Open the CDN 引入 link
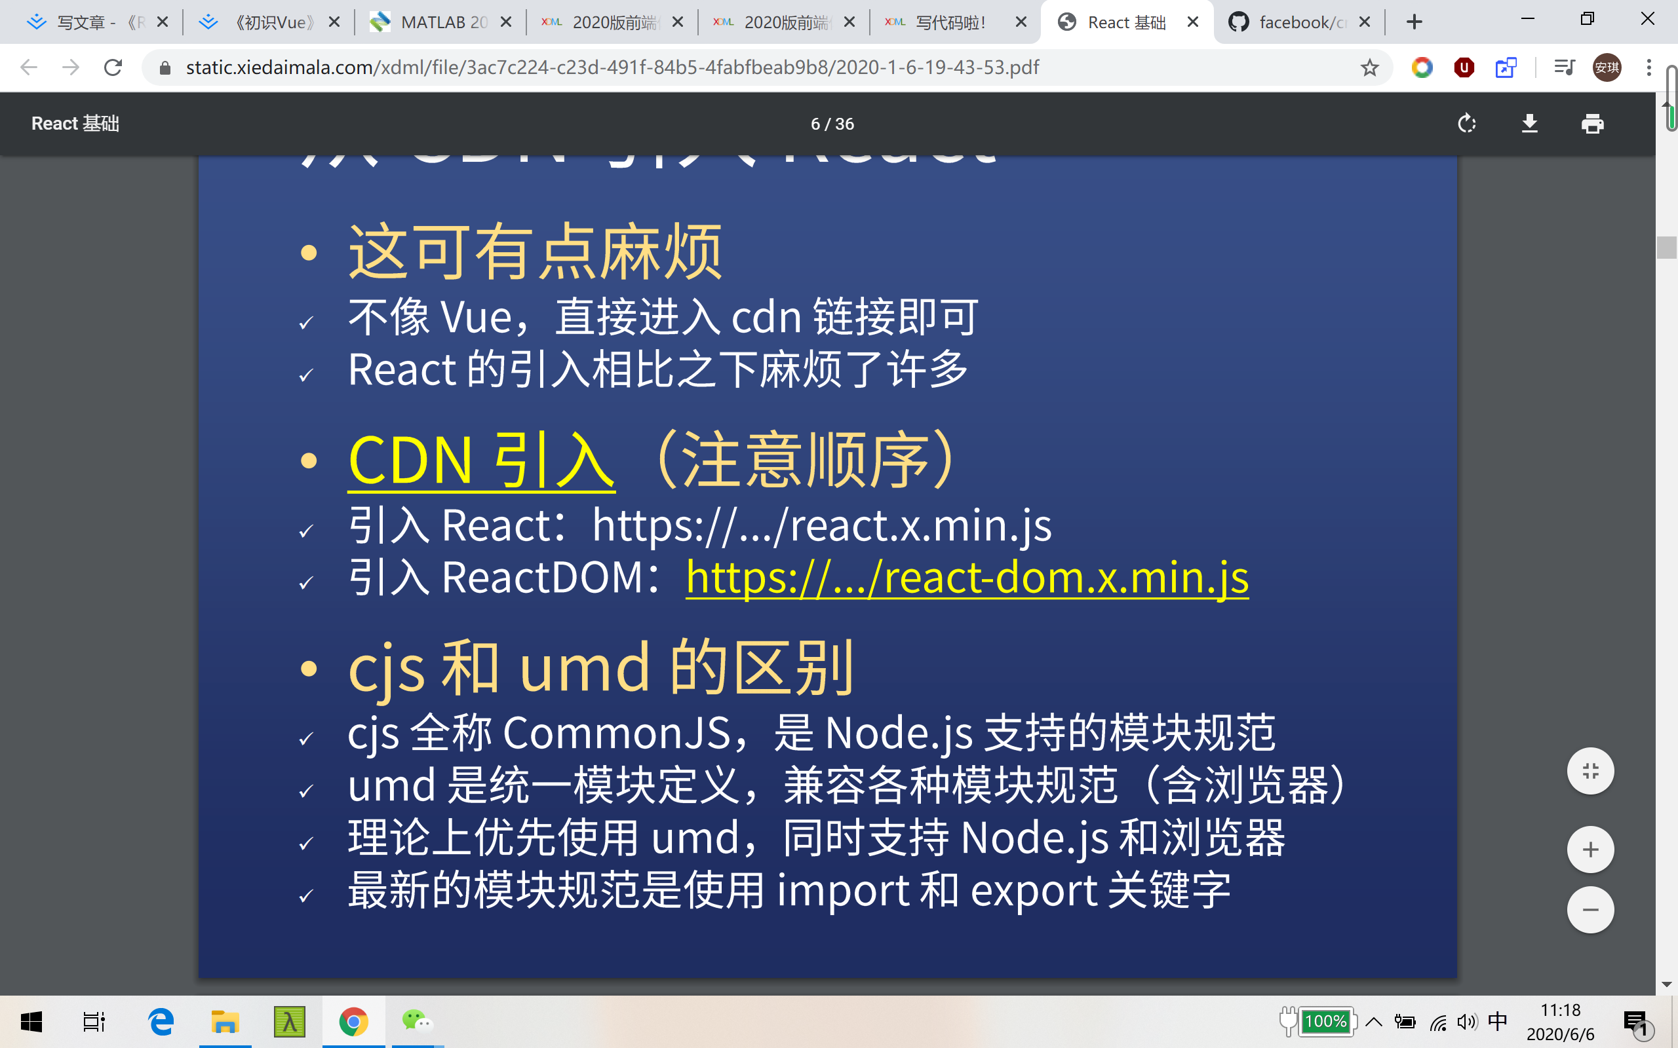Image resolution: width=1678 pixels, height=1048 pixels. tap(481, 461)
